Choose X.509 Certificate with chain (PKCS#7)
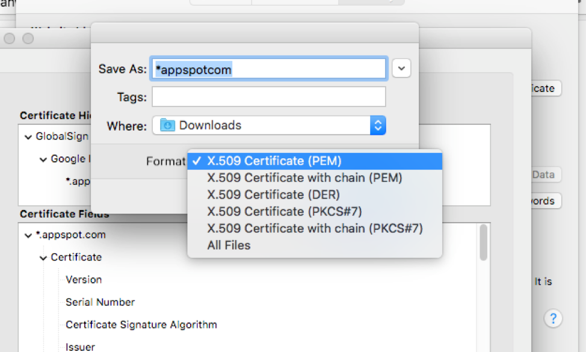Image resolution: width=586 pixels, height=352 pixels. (x=315, y=229)
